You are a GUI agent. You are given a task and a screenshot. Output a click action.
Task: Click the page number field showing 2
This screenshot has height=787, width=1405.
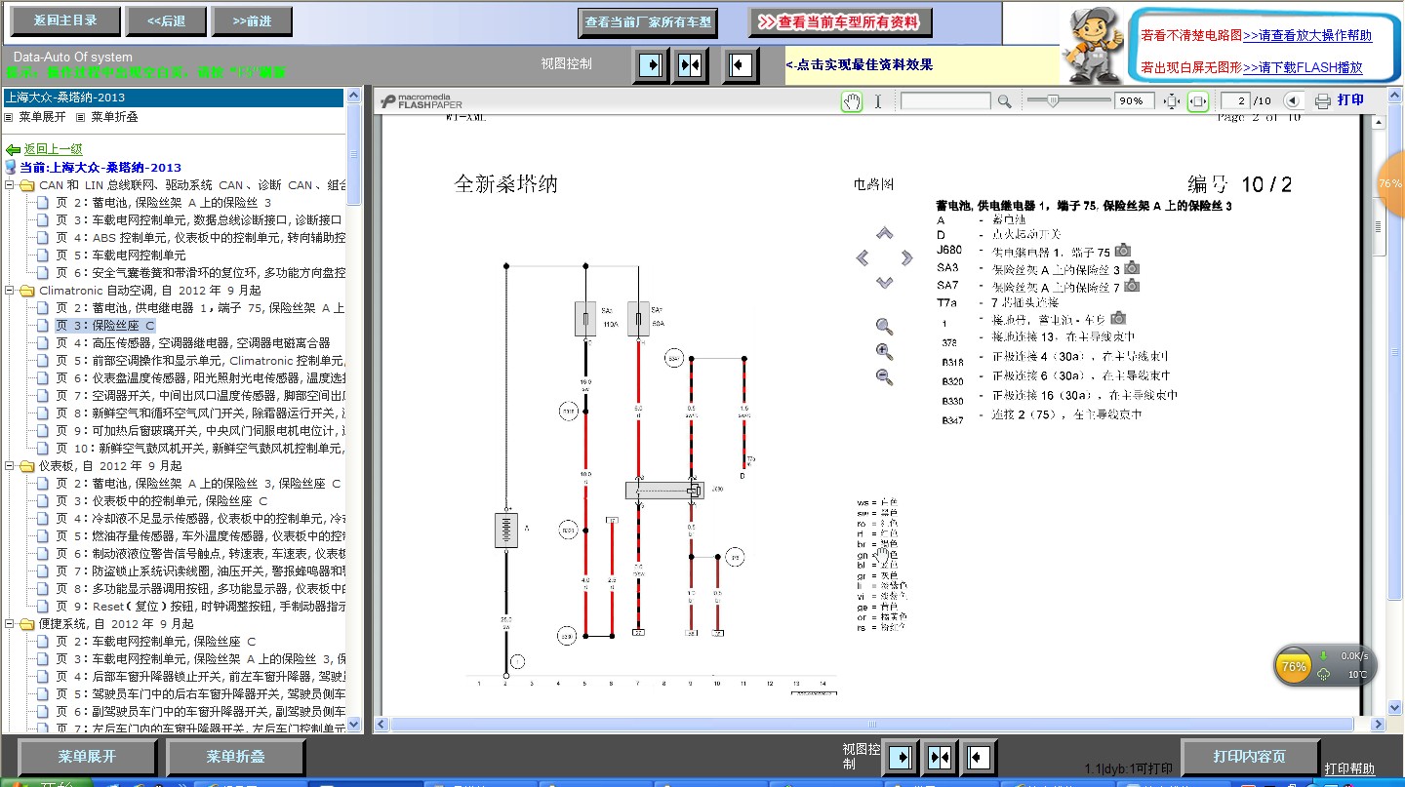[1236, 101]
